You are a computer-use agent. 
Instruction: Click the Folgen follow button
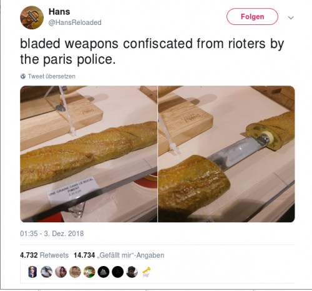(252, 17)
